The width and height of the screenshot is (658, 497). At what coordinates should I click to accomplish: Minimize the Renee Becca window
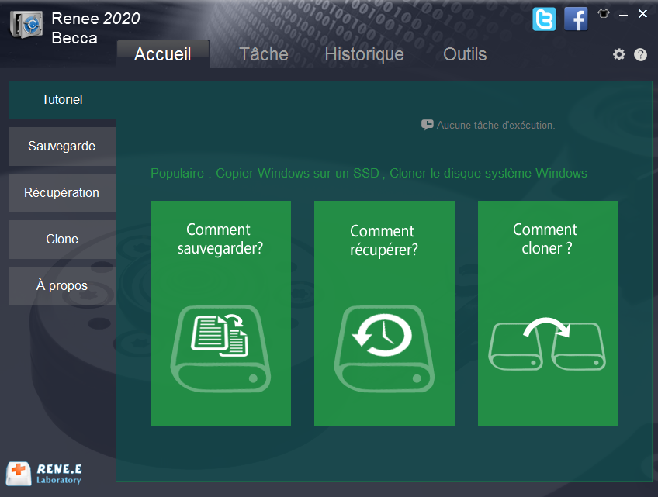pos(624,15)
